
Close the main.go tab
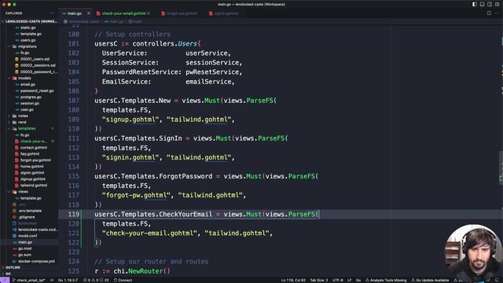point(89,13)
